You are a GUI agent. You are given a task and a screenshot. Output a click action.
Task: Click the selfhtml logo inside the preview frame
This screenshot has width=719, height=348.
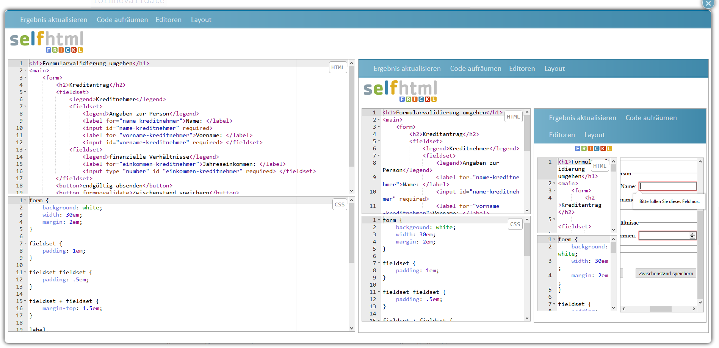pyautogui.click(x=399, y=88)
